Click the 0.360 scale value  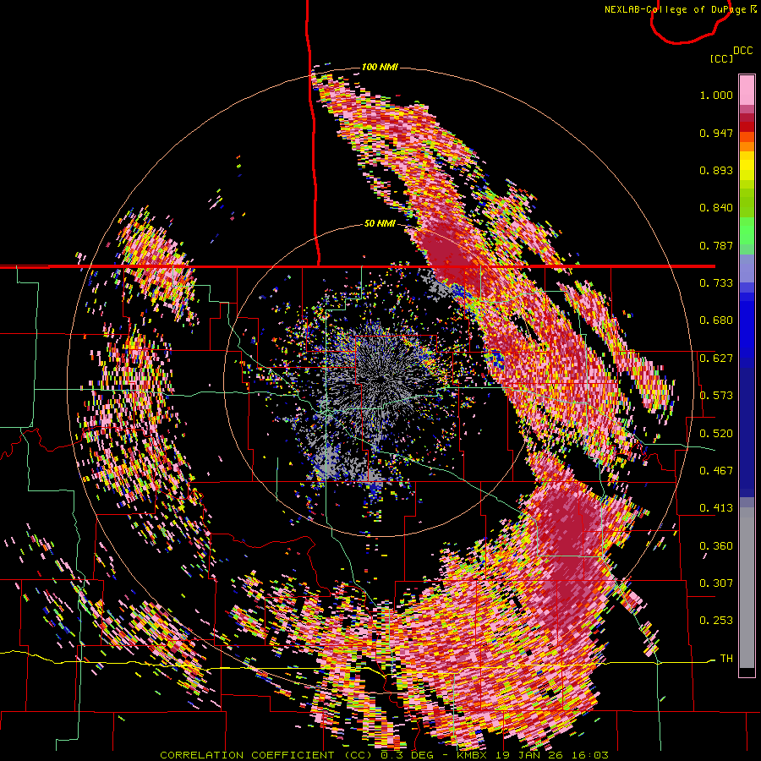[x=716, y=546]
